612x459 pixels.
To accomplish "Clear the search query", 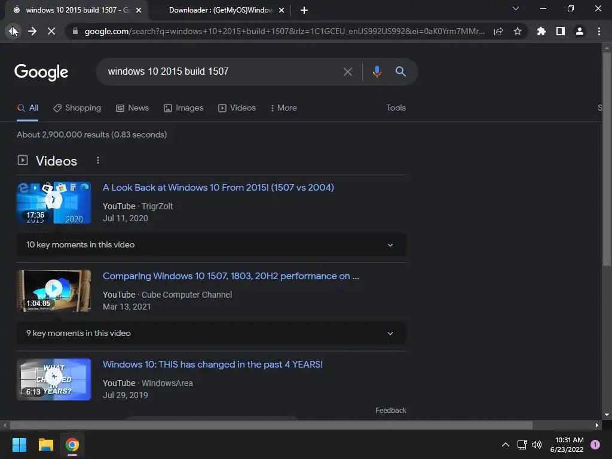I will [348, 72].
